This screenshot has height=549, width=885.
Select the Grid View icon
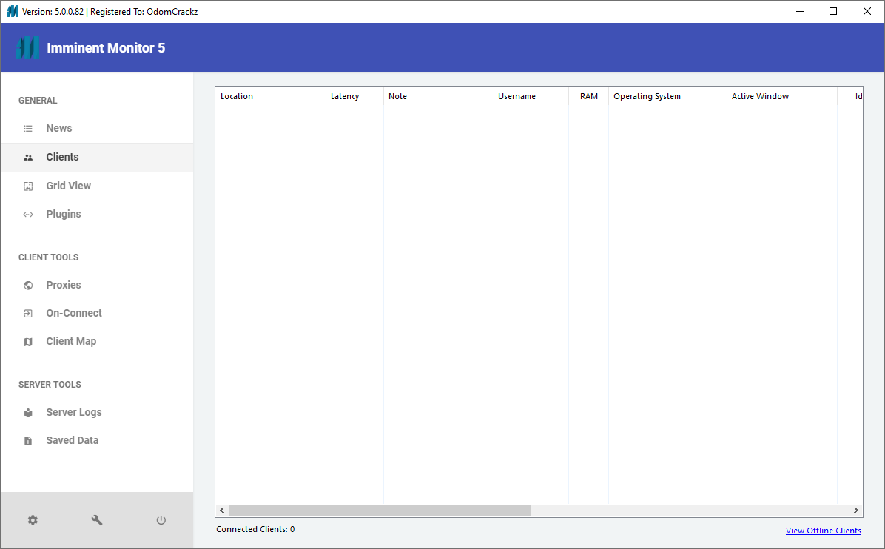click(28, 186)
